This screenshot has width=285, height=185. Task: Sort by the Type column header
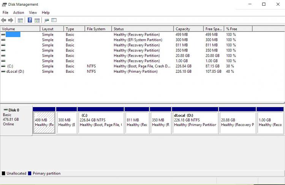tap(74, 29)
